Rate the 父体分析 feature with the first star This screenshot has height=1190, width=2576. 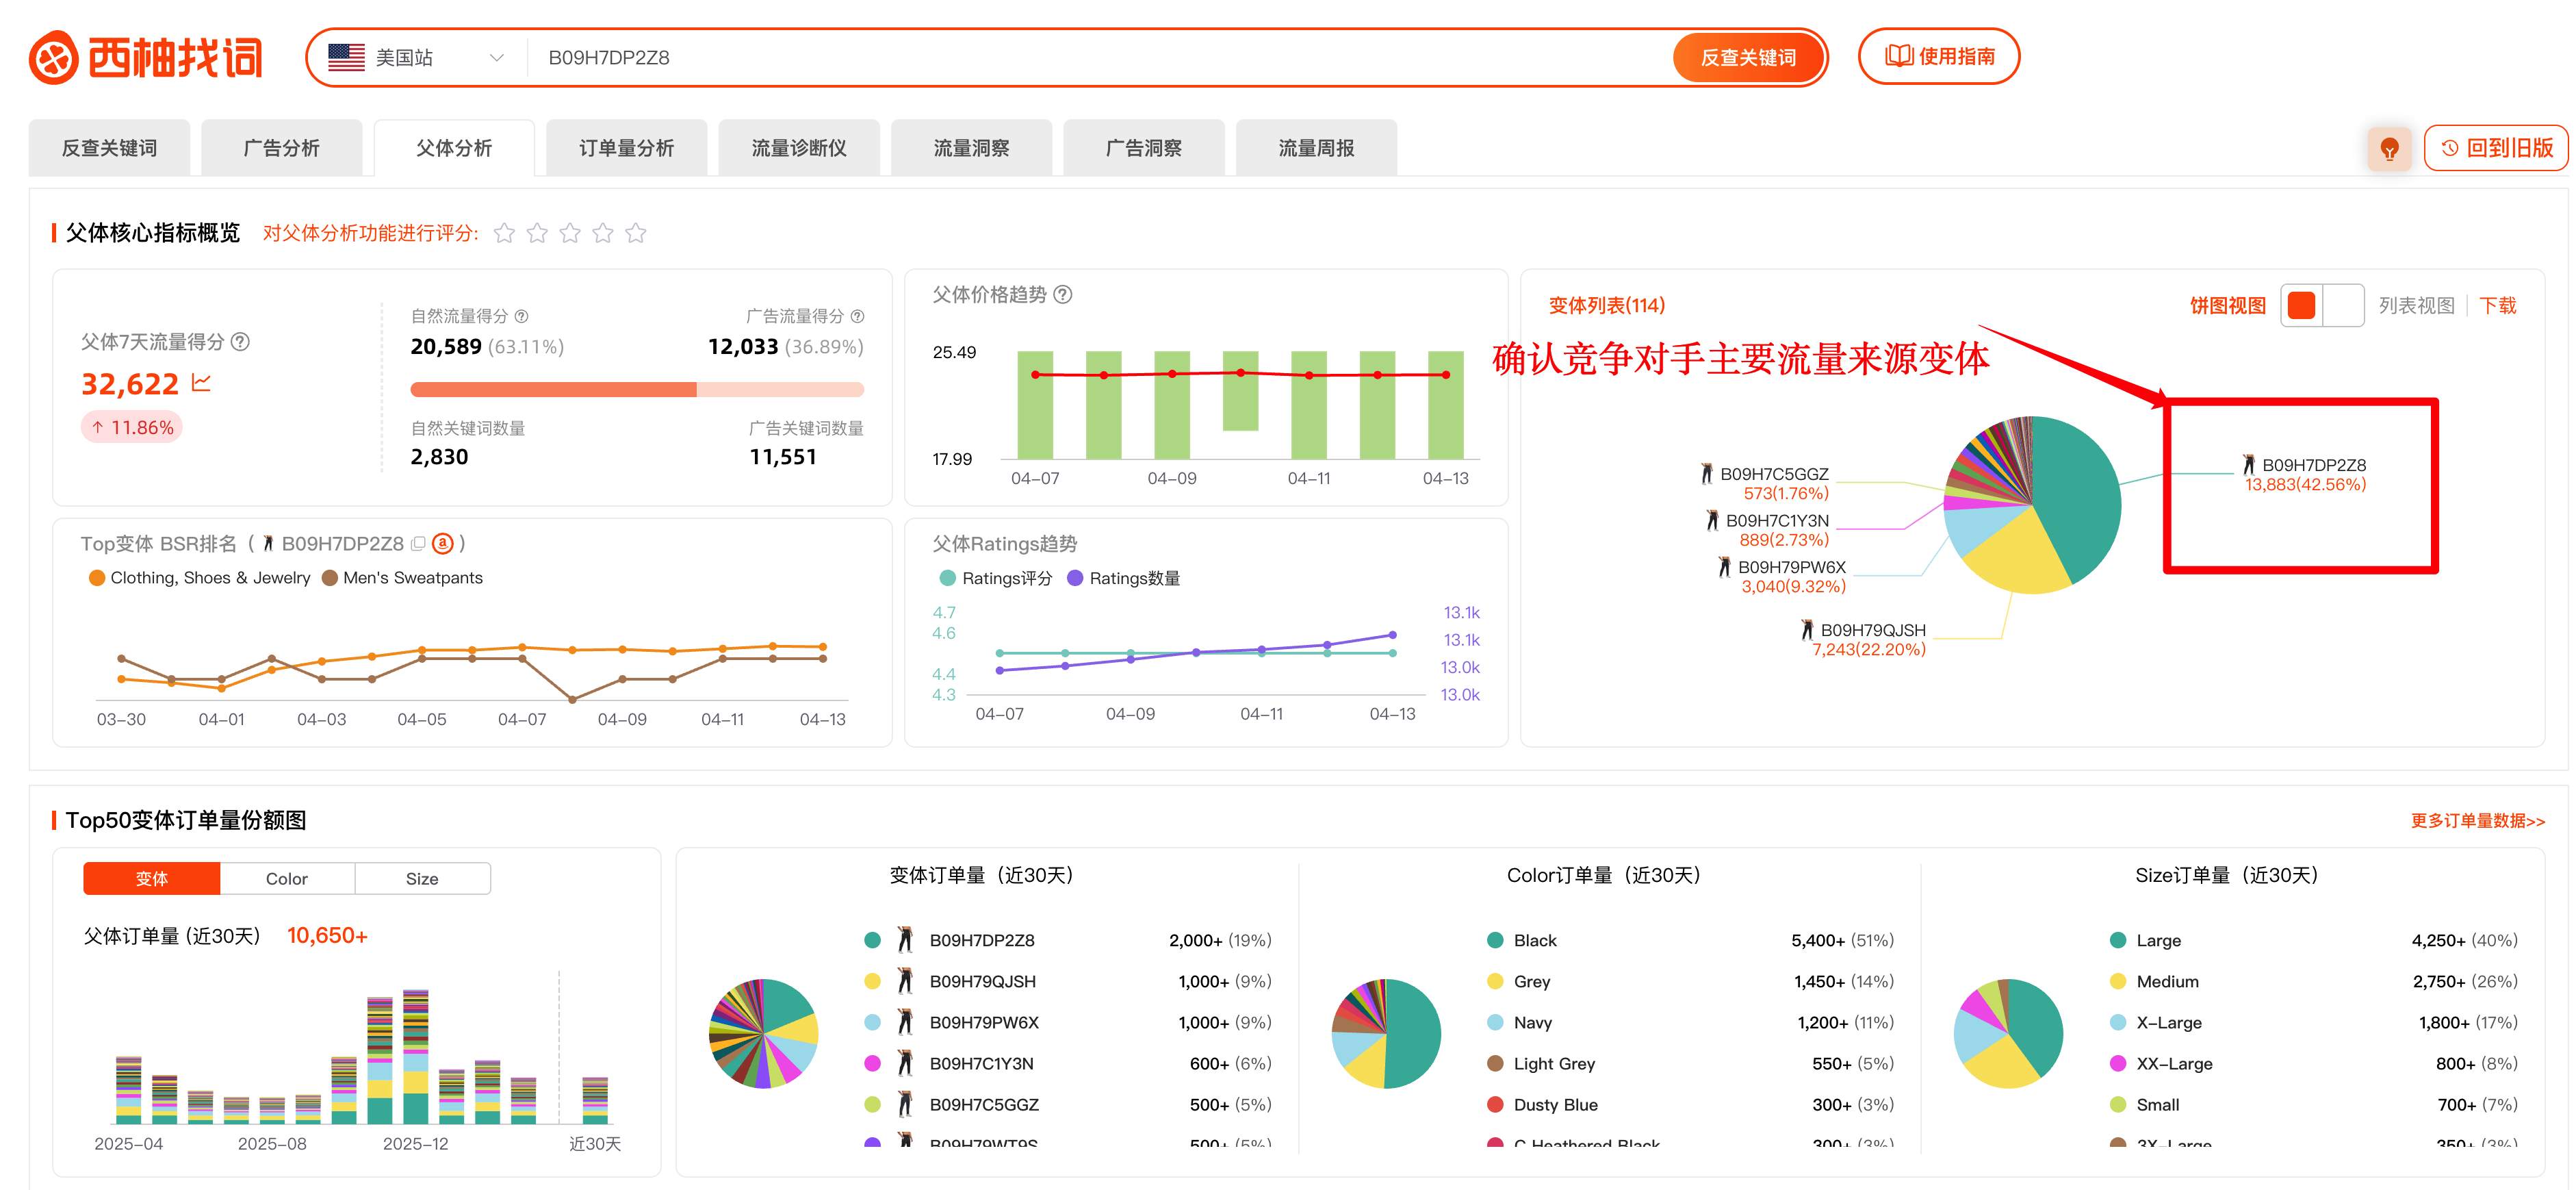pyautogui.click(x=504, y=232)
